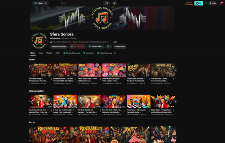Open options menu for Raw 50s Rock & Roll video
Viewport: 225px width, 143px height.
click(x=125, y=110)
